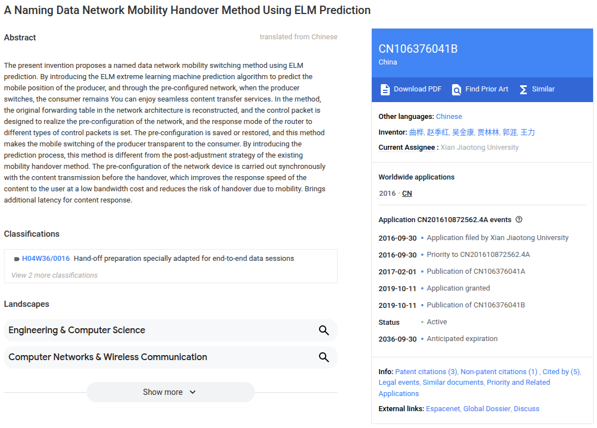Click the classification tag icon beside H04W36/0016

(x=16, y=258)
